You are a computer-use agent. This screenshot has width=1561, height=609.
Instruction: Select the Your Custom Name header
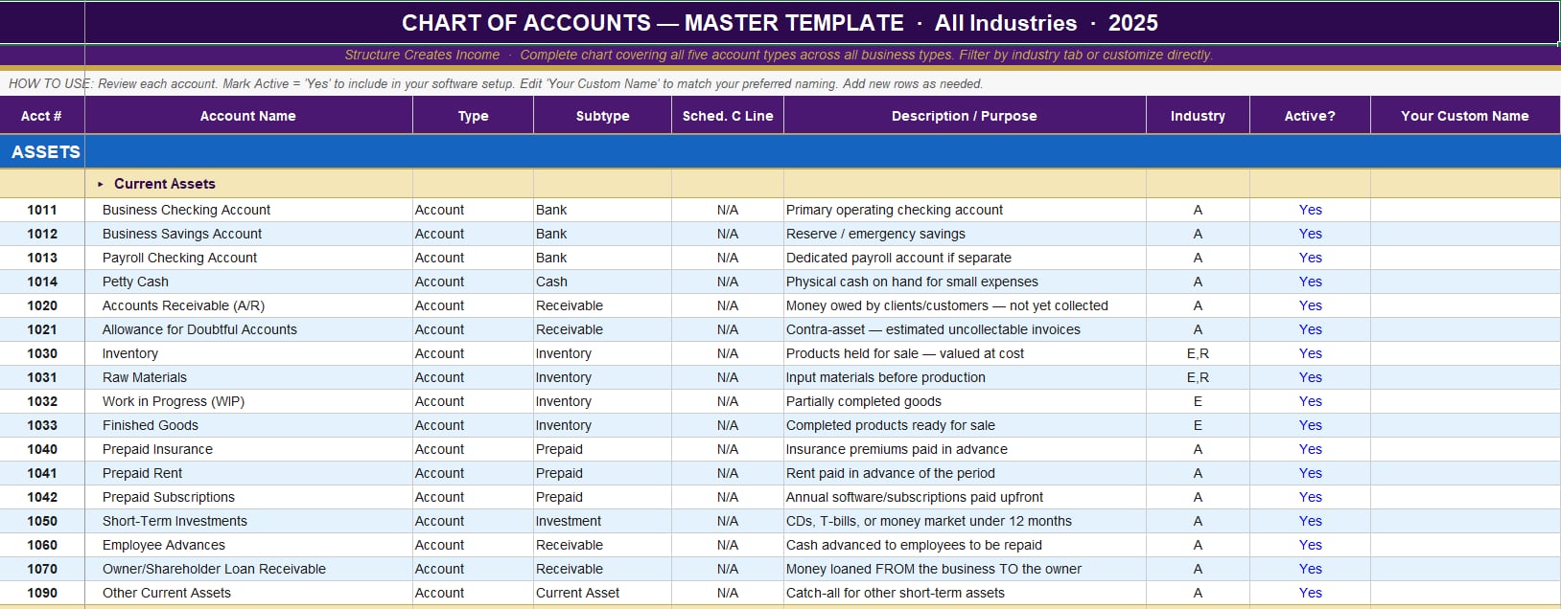[x=1465, y=116]
